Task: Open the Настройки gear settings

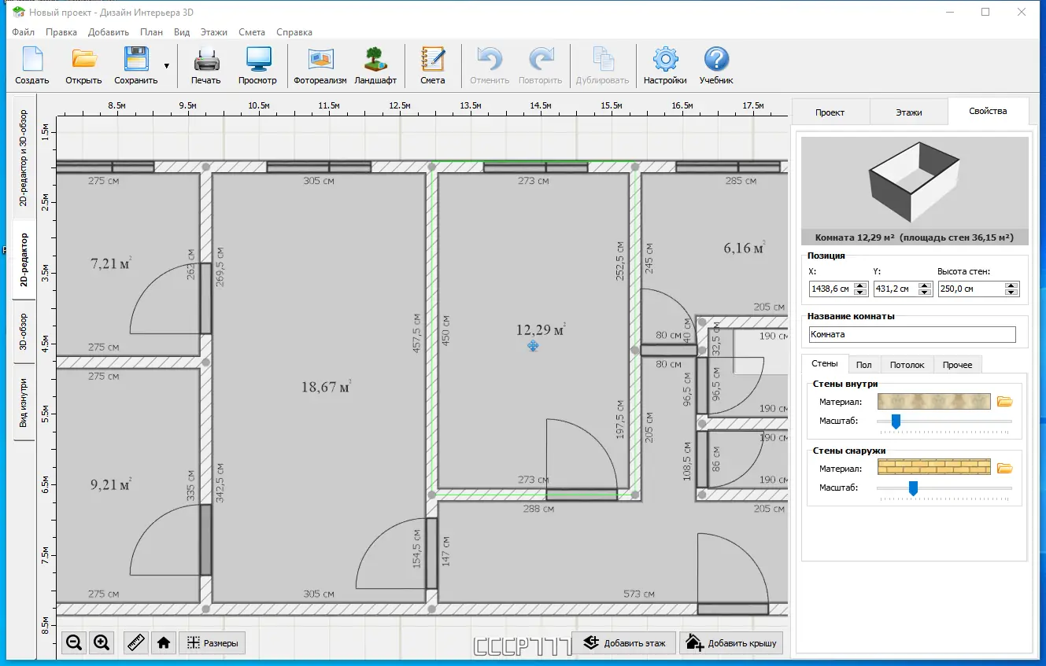Action: coord(665,65)
